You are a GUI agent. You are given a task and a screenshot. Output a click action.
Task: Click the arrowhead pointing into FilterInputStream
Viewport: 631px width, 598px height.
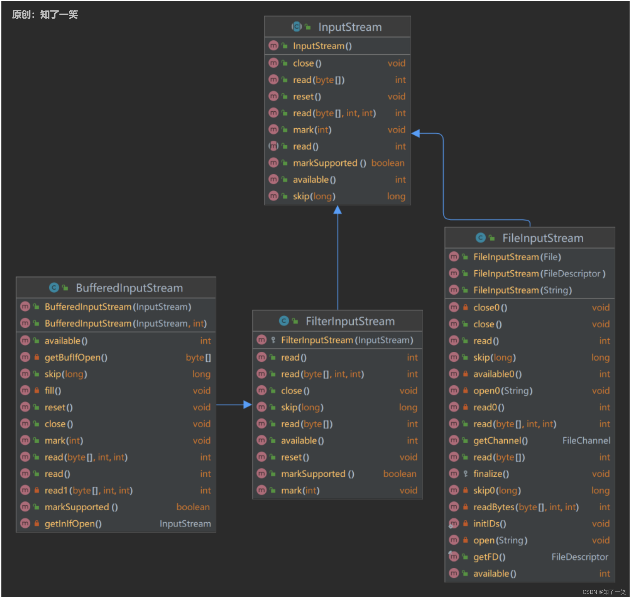click(x=247, y=405)
